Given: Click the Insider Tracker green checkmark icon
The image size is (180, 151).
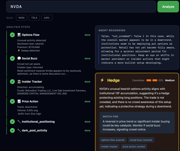Looking at the screenshot, I should click(x=12, y=82).
